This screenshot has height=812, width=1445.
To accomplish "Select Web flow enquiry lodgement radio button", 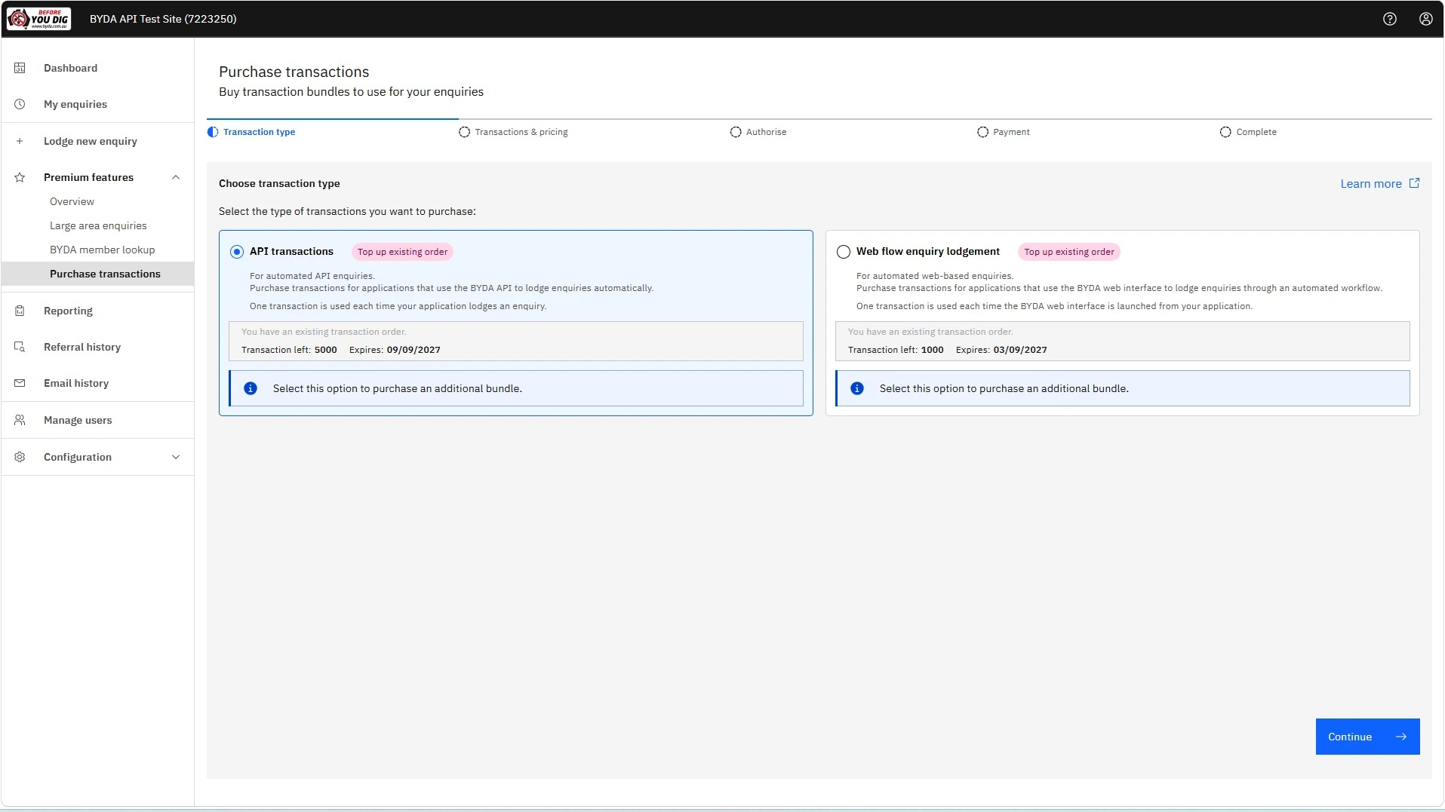I will point(844,252).
